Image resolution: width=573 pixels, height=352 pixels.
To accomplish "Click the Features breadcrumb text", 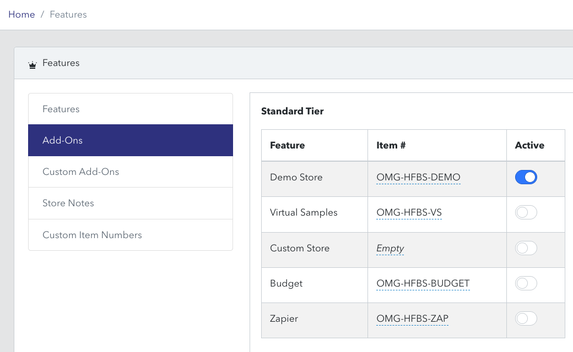I will [68, 15].
